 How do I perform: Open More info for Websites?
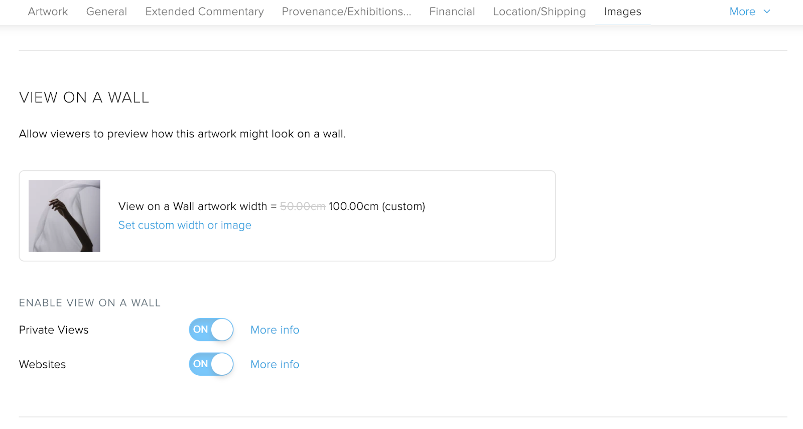point(275,365)
